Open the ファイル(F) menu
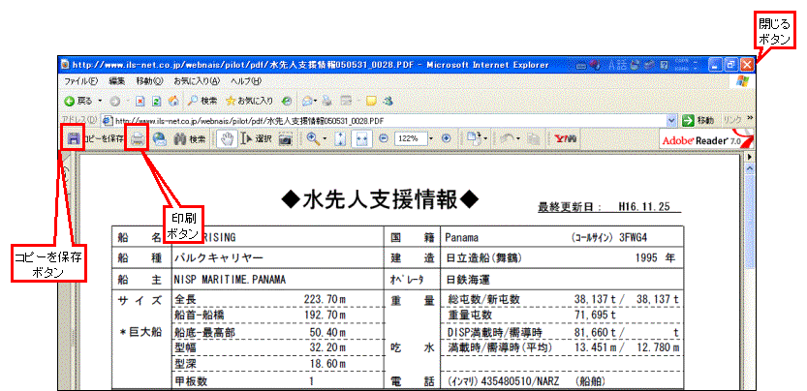This screenshot has height=391, width=807. pyautogui.click(x=80, y=80)
